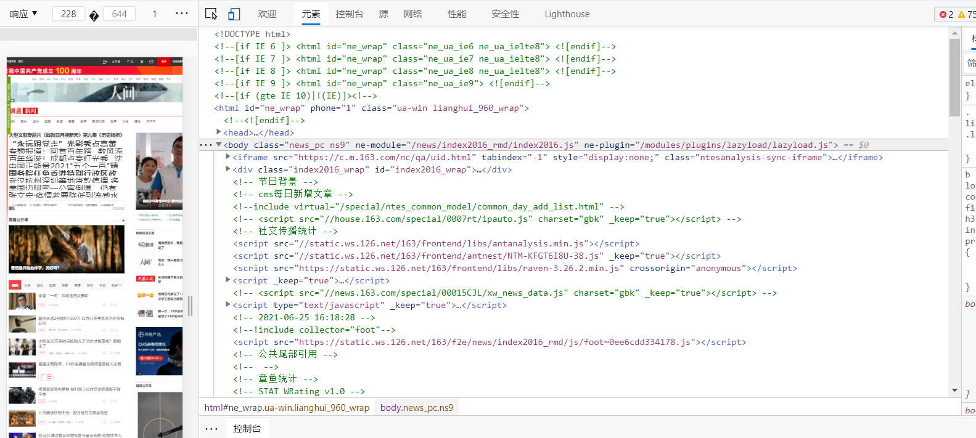Select the IE 9 conditional comment line
The image size is (976, 438).
click(382, 83)
